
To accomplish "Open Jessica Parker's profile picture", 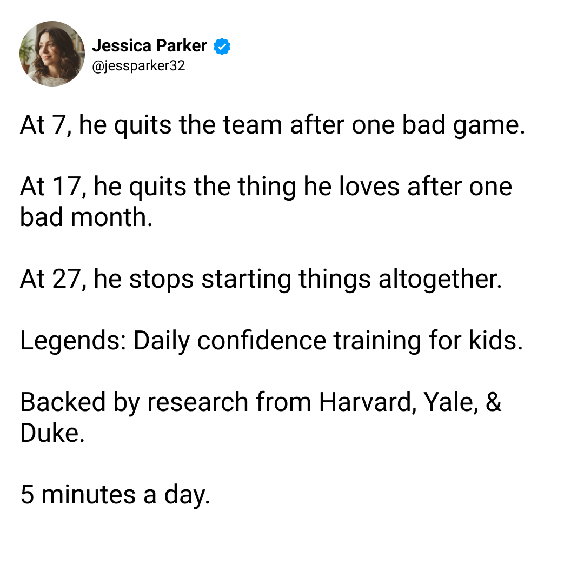I will (x=52, y=54).
